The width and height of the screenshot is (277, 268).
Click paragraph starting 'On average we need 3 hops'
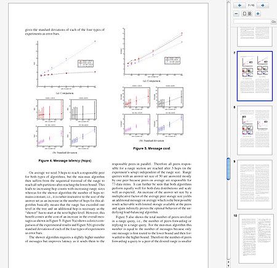(x=65, y=203)
